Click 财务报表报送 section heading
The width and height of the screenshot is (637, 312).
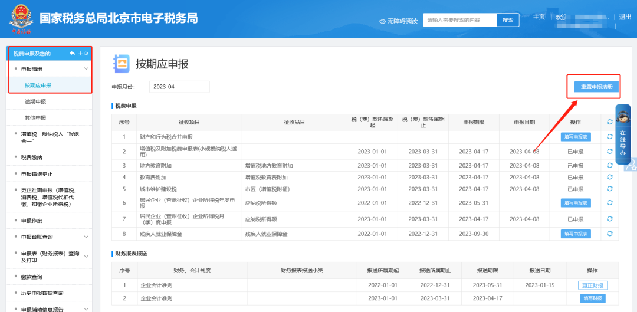coord(131,254)
